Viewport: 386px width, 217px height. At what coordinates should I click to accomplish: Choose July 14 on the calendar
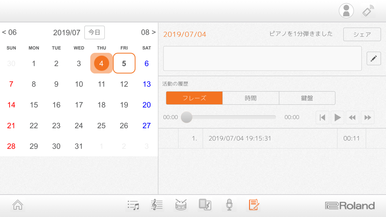click(x=11, y=105)
